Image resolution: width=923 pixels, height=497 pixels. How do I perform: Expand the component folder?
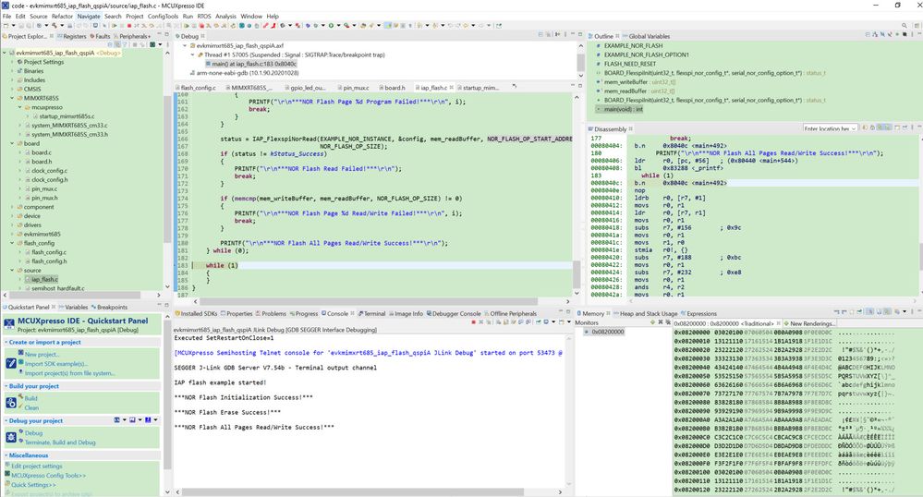click(x=12, y=207)
